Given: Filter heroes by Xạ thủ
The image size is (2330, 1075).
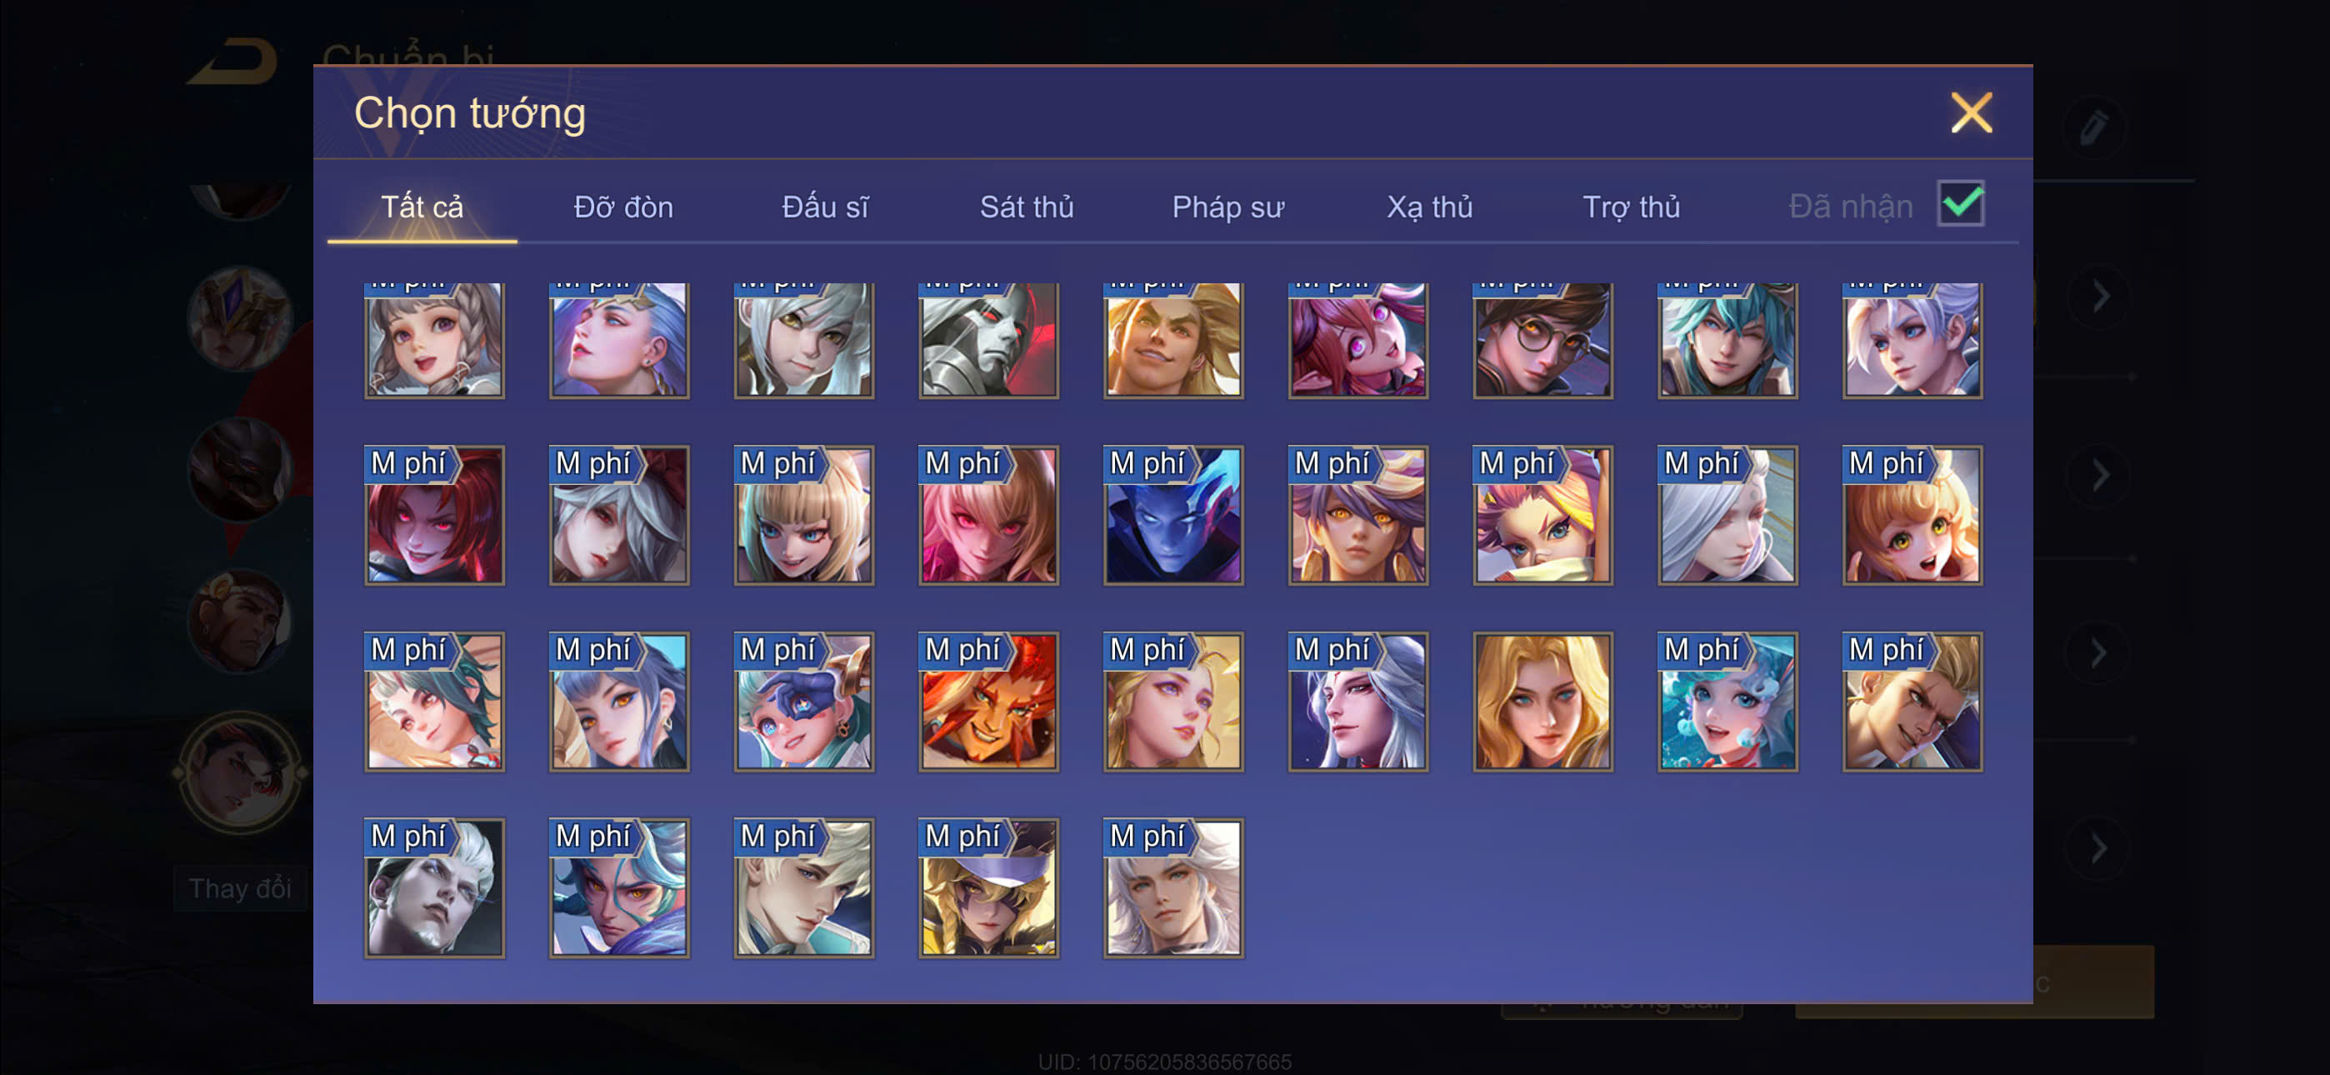Looking at the screenshot, I should 1429,207.
